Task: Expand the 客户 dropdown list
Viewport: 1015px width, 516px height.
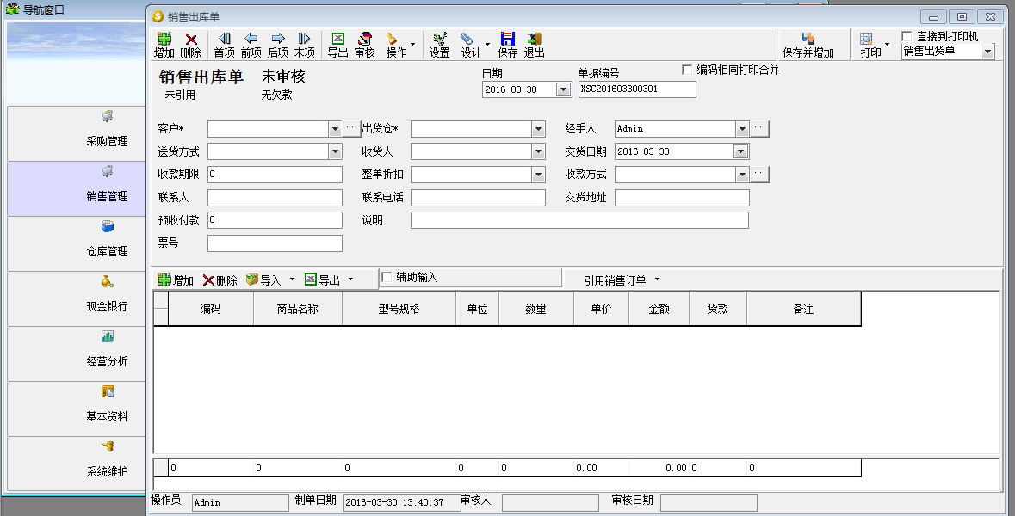Action: click(x=335, y=129)
